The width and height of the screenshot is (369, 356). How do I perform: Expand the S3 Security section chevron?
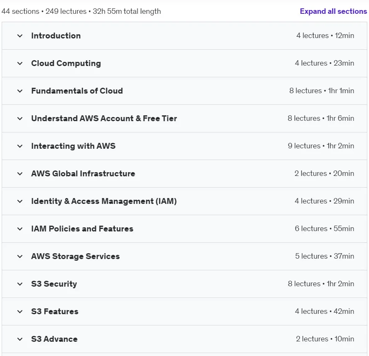(20, 284)
